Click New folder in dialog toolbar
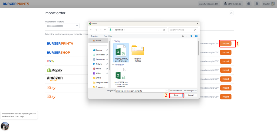Screen dimensions: 277x137 coord(108,36)
